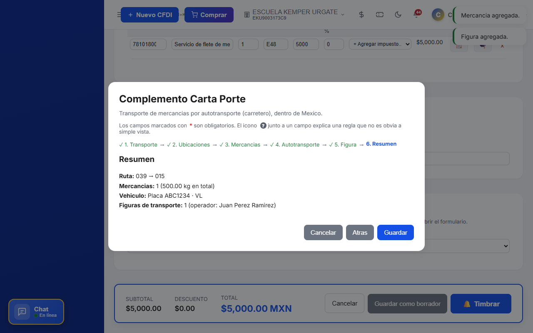Click the $5,000.00 MXN total amount
Image resolution: width=533 pixels, height=333 pixels.
pos(257,308)
